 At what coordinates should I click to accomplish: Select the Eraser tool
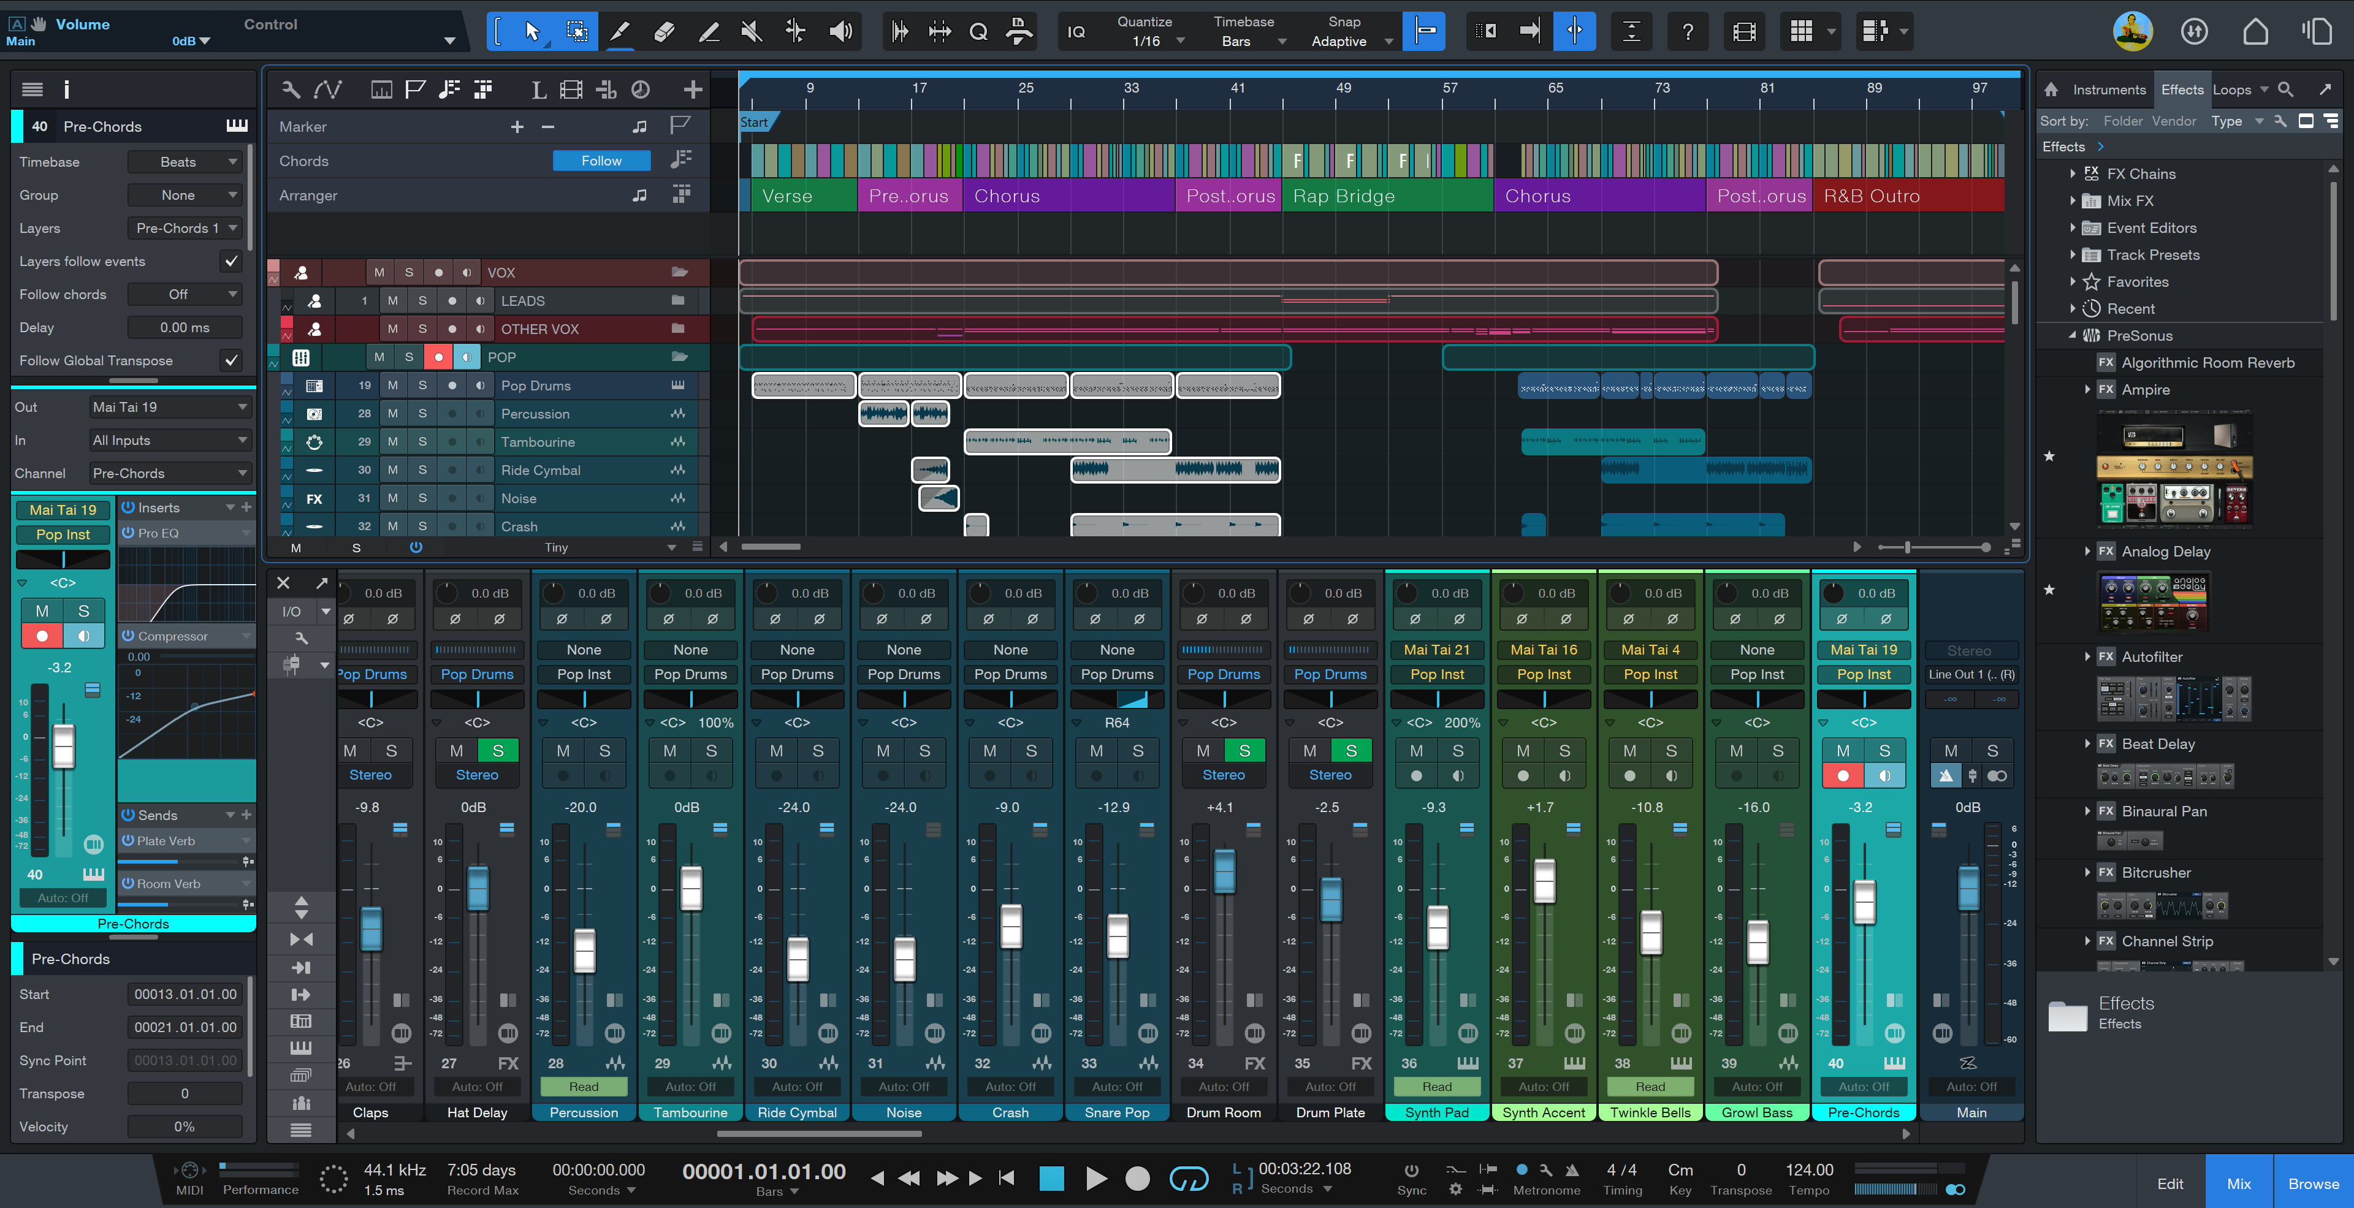point(665,32)
